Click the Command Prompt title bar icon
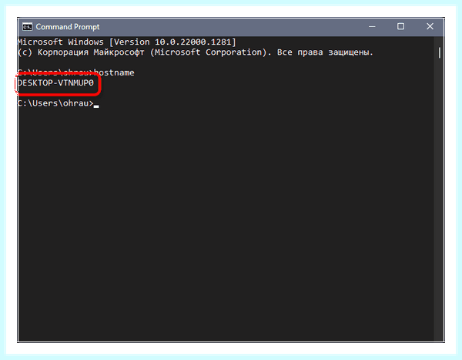Image resolution: width=462 pixels, height=360 pixels. click(28, 27)
